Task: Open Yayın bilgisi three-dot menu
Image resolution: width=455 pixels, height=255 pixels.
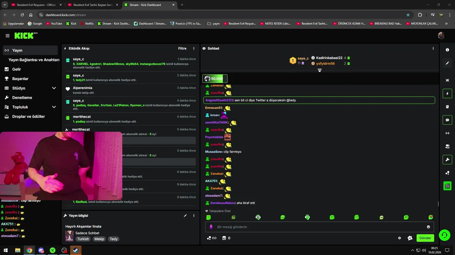Action: (194, 215)
